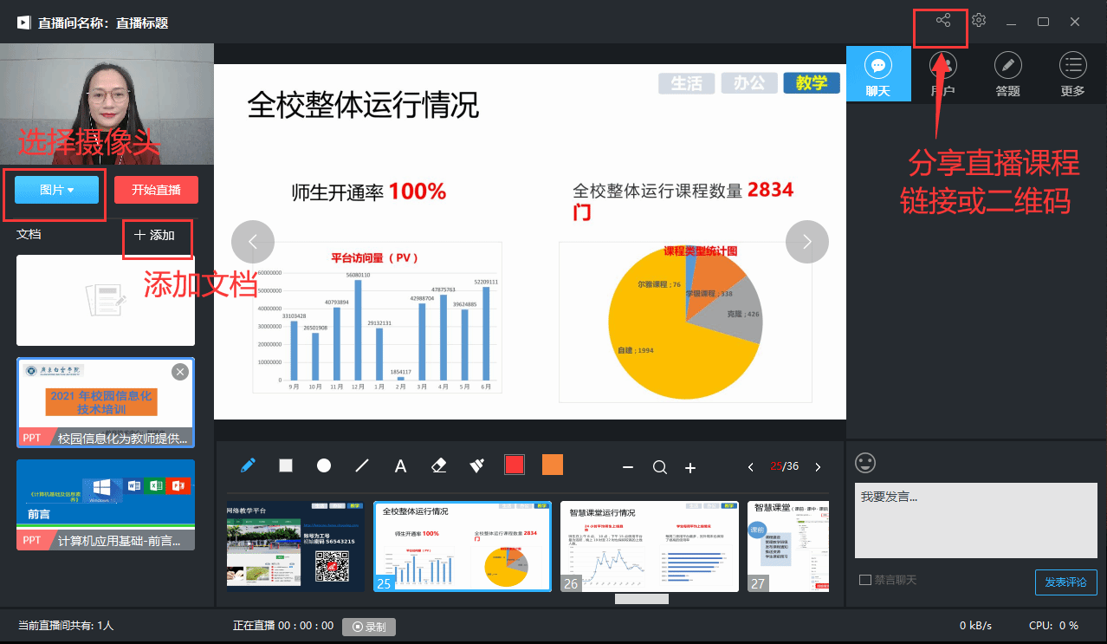
Task: Pick the red color swatch
Action: (515, 465)
